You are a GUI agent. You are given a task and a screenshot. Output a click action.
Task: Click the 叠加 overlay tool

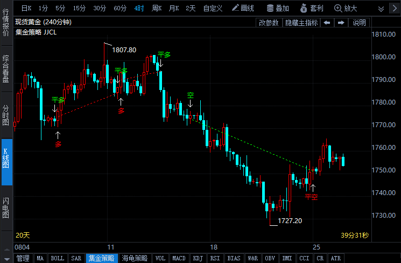tap(278, 8)
